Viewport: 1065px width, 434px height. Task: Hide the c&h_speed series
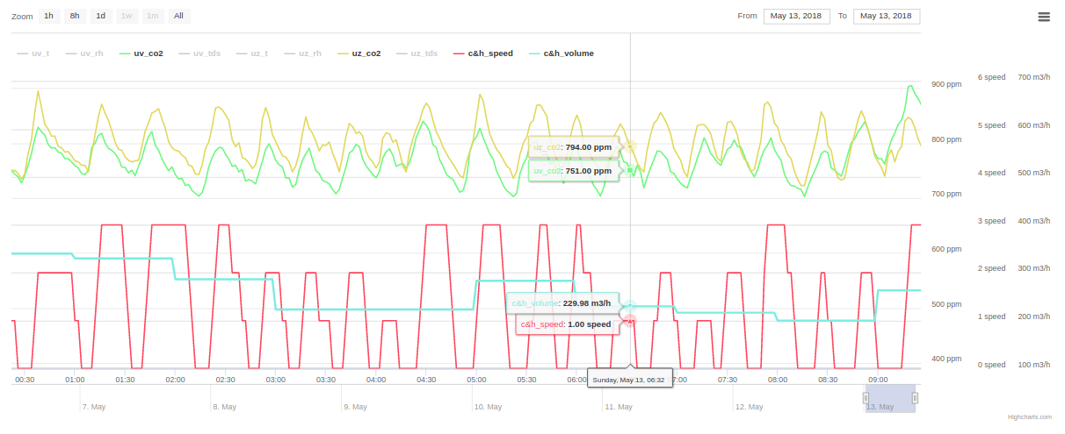[483, 53]
